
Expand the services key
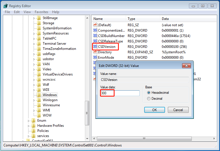(x=28, y=136)
